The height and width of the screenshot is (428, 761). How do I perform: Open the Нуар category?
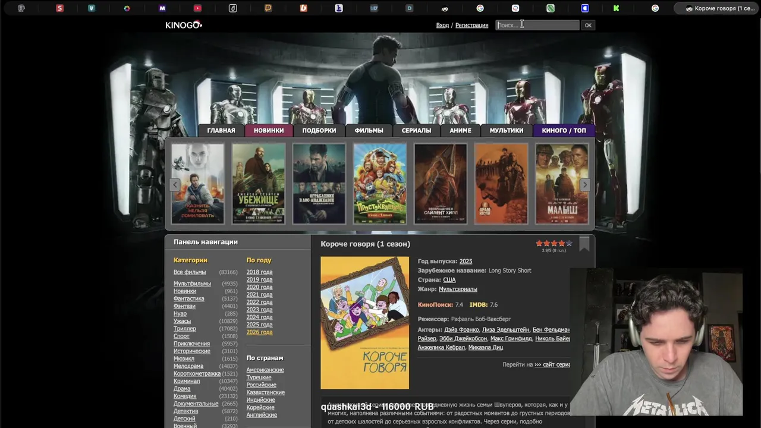coord(180,313)
